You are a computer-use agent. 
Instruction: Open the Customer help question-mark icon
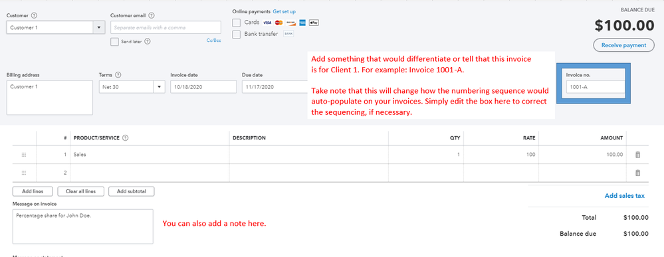point(35,15)
